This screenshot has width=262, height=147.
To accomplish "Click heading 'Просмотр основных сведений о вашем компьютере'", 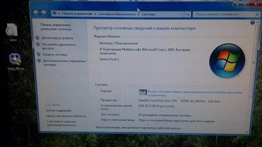I will point(144,28).
